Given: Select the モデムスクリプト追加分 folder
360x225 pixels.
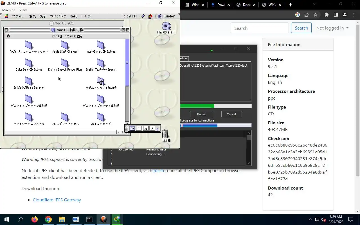Looking at the screenshot, I should click(x=101, y=83).
